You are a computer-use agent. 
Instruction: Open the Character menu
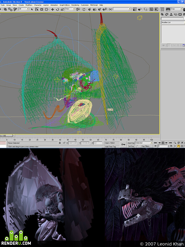(x=38, y=5)
